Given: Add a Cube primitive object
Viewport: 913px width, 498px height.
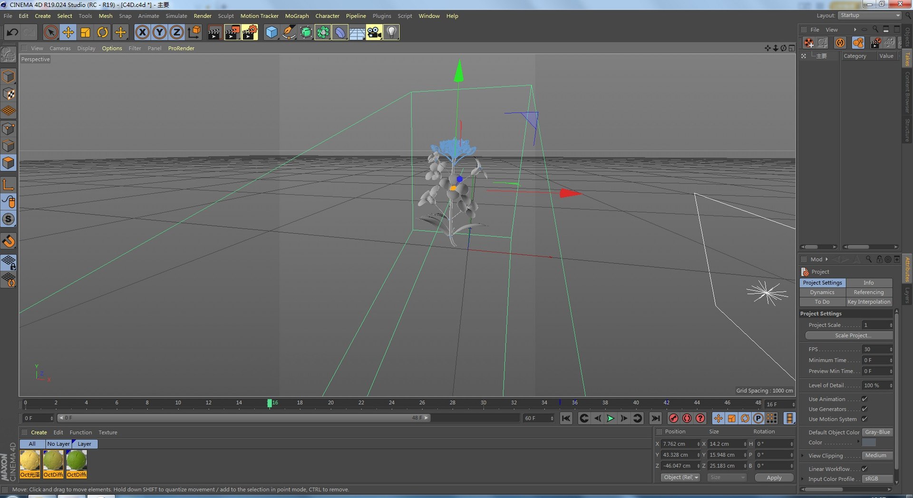Looking at the screenshot, I should (x=272, y=32).
